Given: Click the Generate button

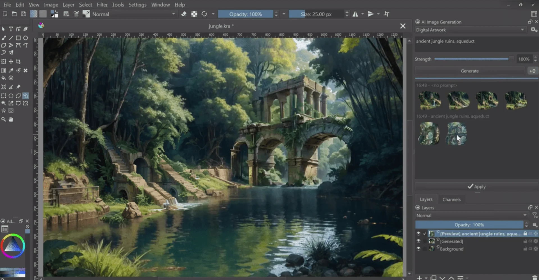Looking at the screenshot, I should click(470, 71).
